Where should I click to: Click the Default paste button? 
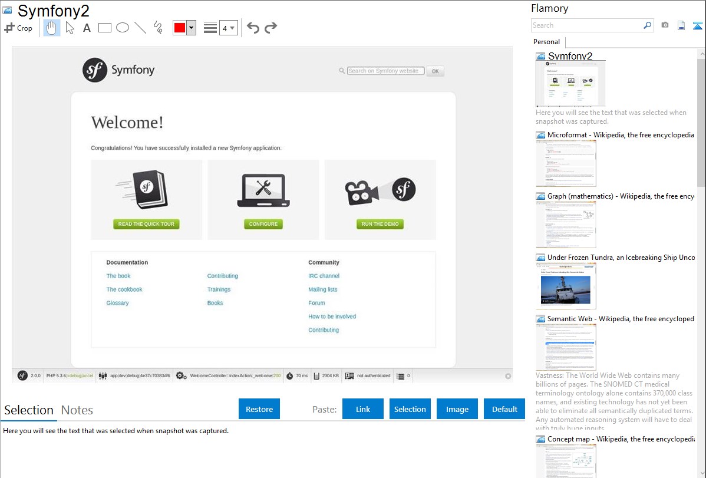504,409
